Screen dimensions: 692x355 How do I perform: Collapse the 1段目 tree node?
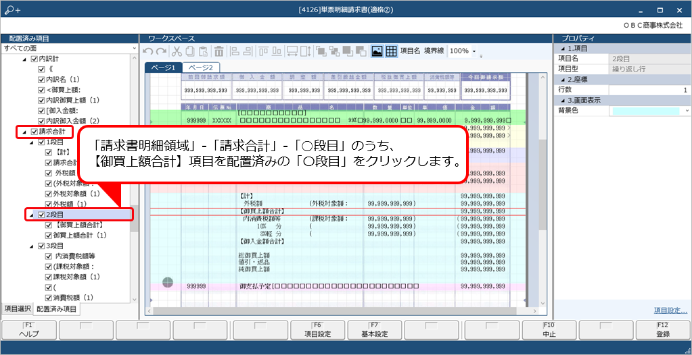(31, 142)
